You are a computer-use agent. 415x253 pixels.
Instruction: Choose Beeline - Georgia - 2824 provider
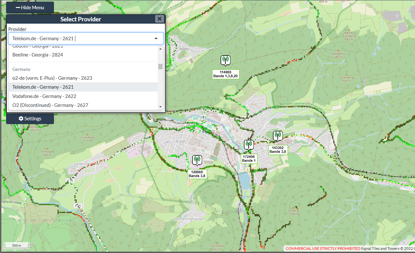83,55
